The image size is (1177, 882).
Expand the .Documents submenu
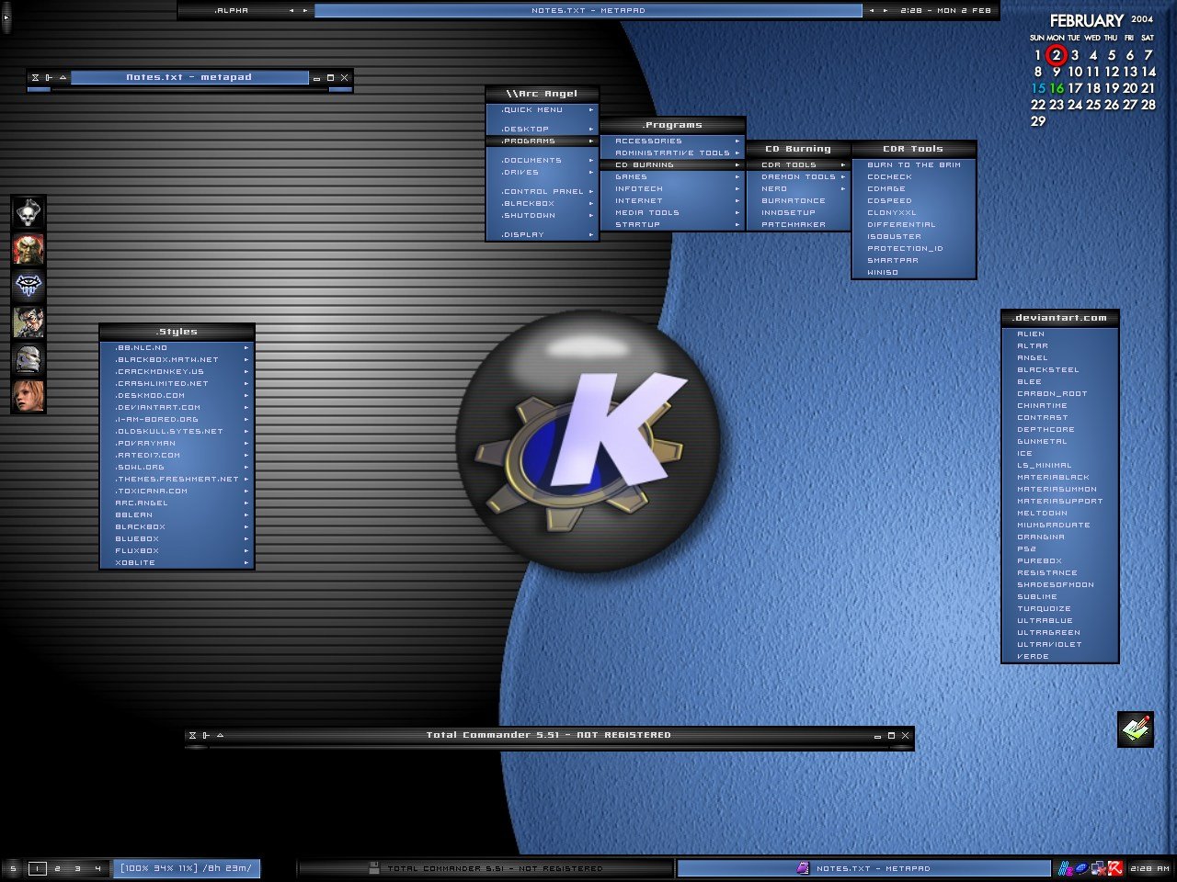(x=543, y=161)
